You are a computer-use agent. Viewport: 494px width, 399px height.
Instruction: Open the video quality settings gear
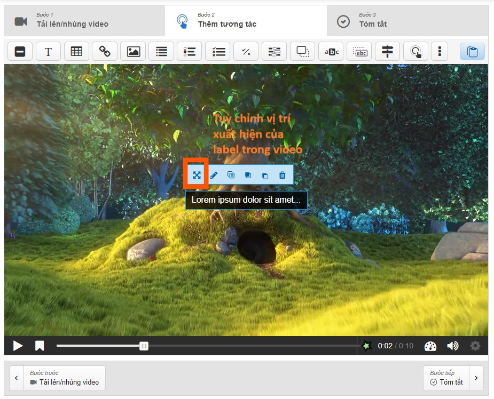(x=475, y=346)
